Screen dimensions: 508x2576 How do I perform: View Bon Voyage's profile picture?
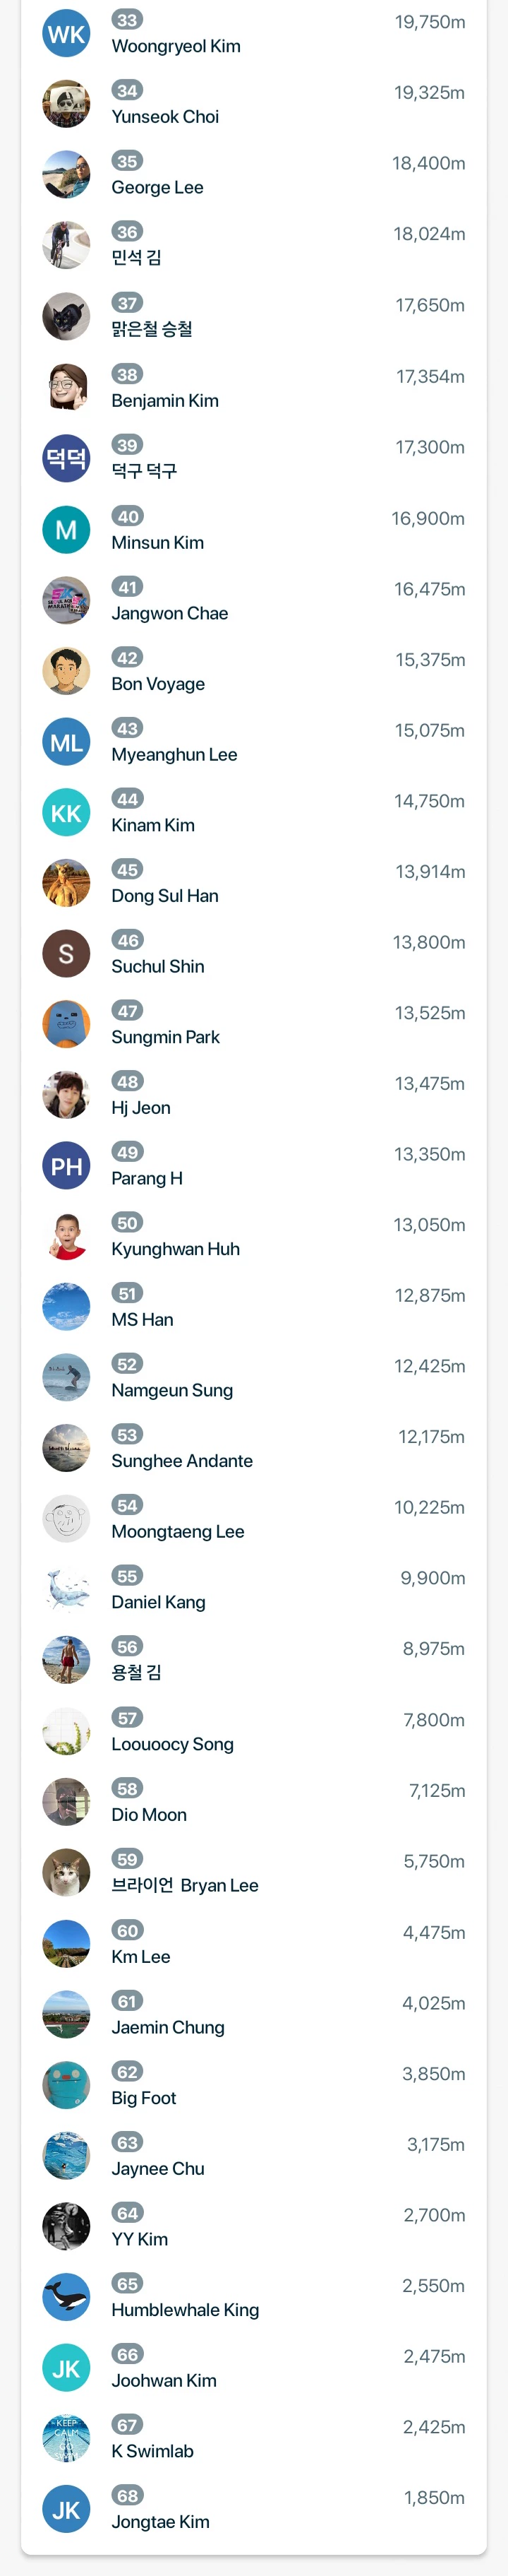(66, 671)
